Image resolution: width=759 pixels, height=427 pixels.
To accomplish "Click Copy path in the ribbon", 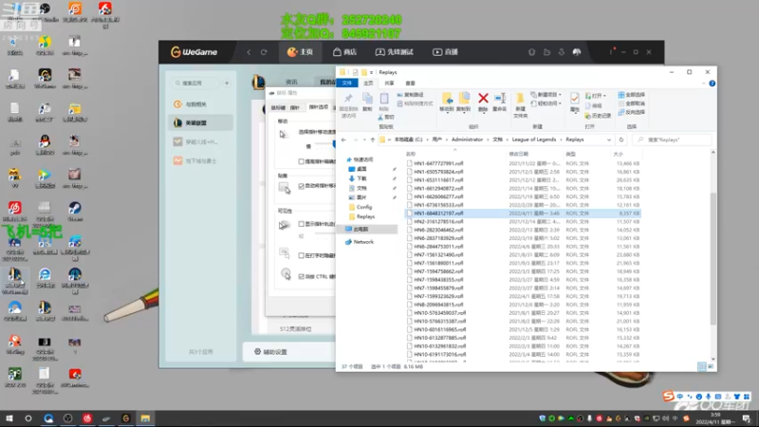I will pyautogui.click(x=410, y=95).
